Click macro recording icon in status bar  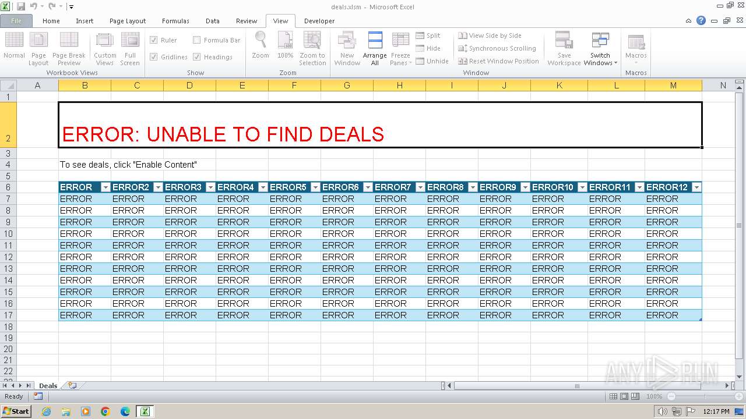tap(38, 396)
